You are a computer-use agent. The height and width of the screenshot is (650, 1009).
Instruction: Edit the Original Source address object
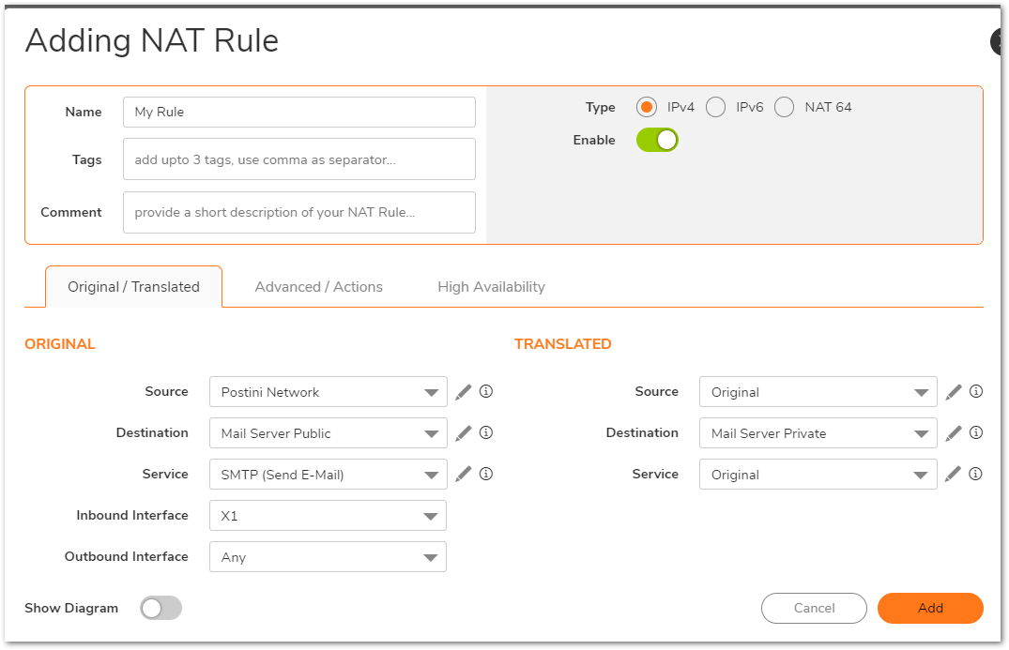pos(464,392)
